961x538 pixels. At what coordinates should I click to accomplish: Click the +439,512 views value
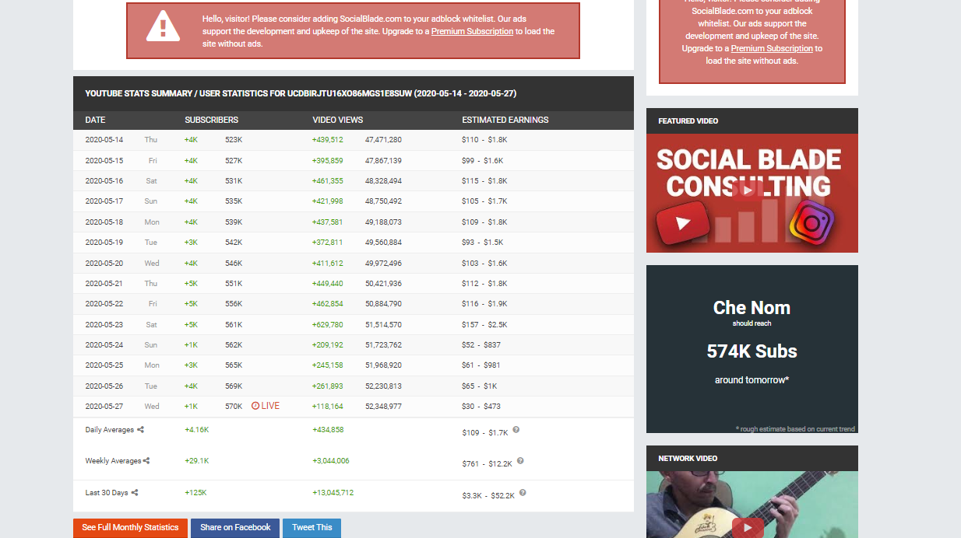(328, 140)
